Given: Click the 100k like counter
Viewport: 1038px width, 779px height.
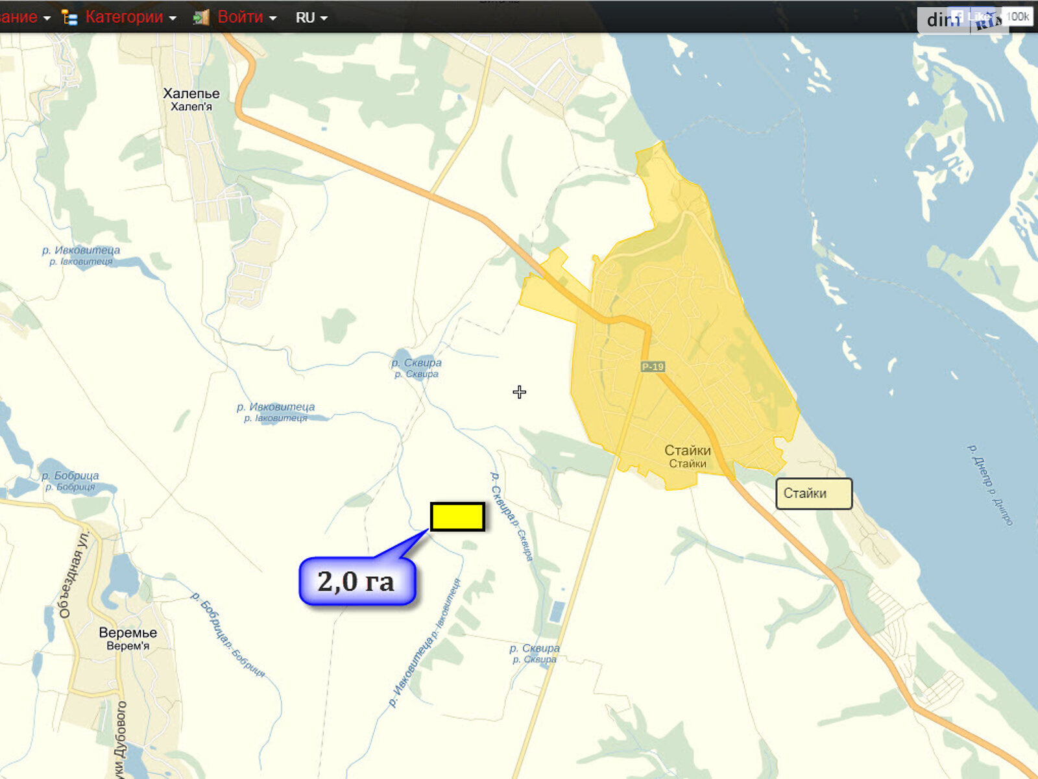Looking at the screenshot, I should tap(1017, 16).
